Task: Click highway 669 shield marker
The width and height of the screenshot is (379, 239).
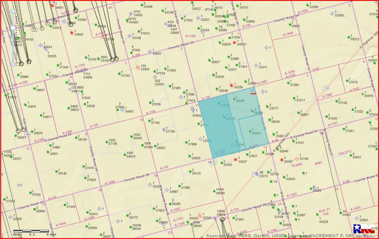Action: coord(27,134)
